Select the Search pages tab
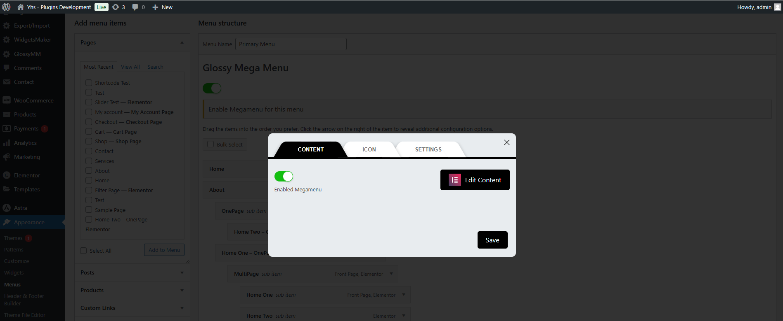This screenshot has height=321, width=783. point(155,67)
